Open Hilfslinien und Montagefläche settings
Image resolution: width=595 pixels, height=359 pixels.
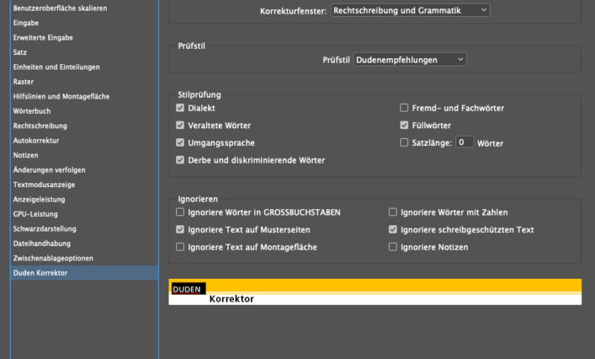click(x=61, y=96)
